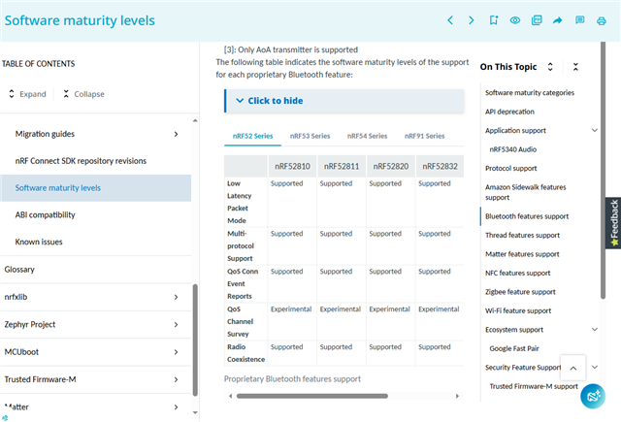Expand the table of contents
Image resolution: width=621 pixels, height=422 pixels.
[x=27, y=94]
